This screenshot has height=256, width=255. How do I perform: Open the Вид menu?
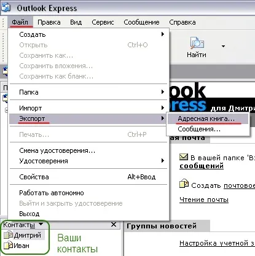[76, 22]
